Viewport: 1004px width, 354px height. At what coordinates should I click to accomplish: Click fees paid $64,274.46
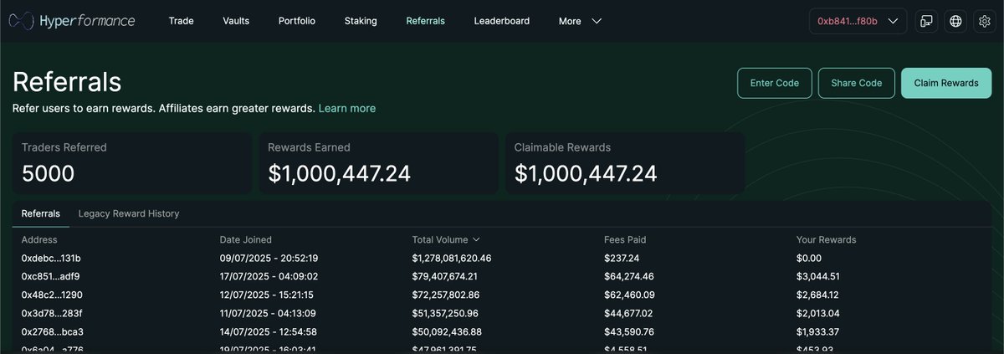(x=629, y=276)
